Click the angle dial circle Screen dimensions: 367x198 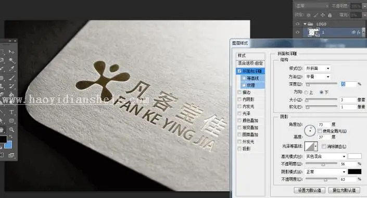point(310,130)
